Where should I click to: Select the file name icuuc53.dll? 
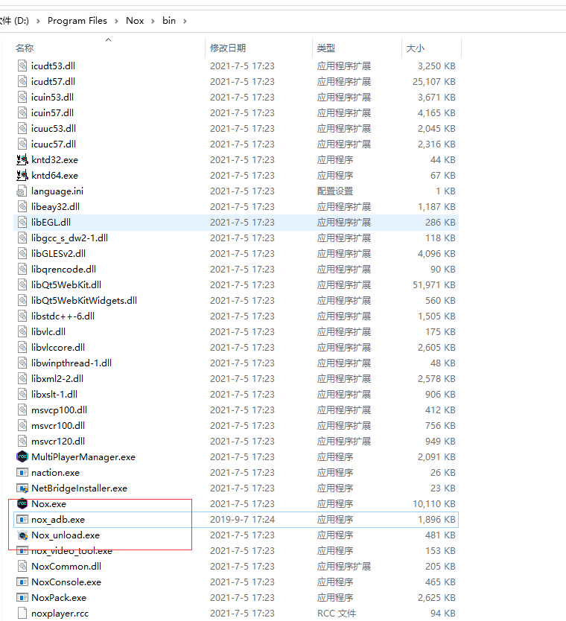54,128
